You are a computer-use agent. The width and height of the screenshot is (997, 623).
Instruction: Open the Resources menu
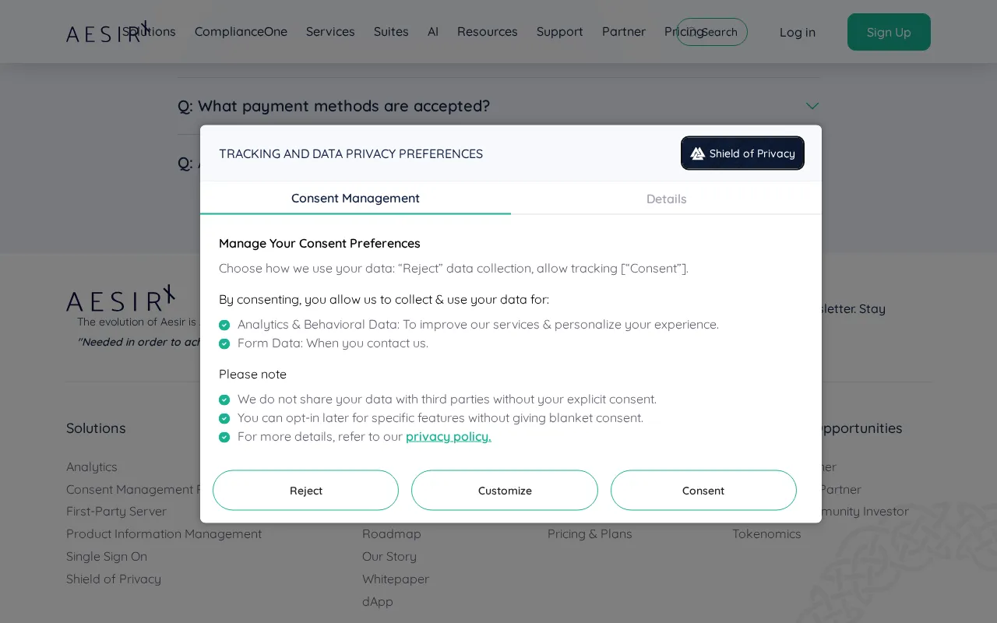488,32
